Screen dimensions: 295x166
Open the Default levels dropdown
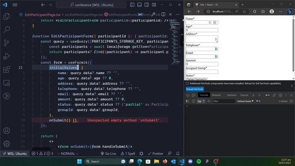click(x=245, y=101)
